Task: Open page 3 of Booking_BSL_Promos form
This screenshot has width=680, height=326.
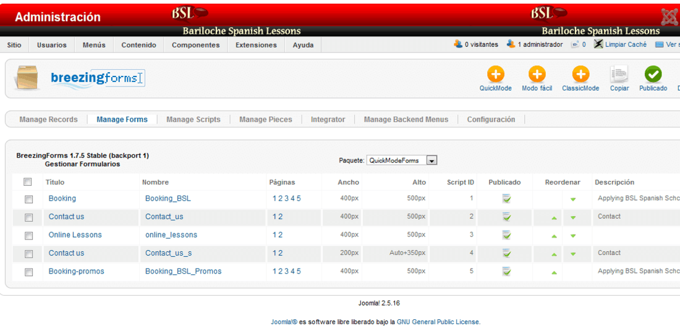Action: click(287, 271)
